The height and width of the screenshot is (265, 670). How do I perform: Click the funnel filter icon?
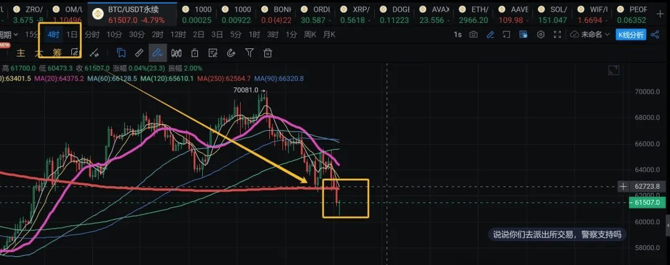249,53
